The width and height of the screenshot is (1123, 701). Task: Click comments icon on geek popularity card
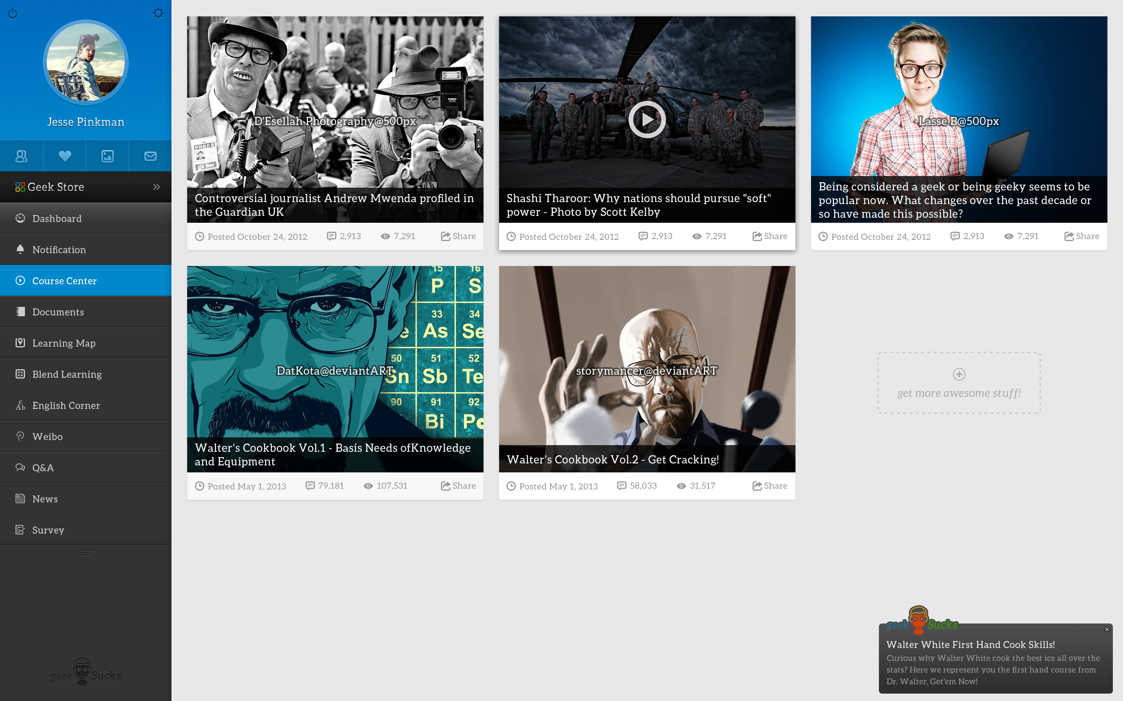[955, 236]
